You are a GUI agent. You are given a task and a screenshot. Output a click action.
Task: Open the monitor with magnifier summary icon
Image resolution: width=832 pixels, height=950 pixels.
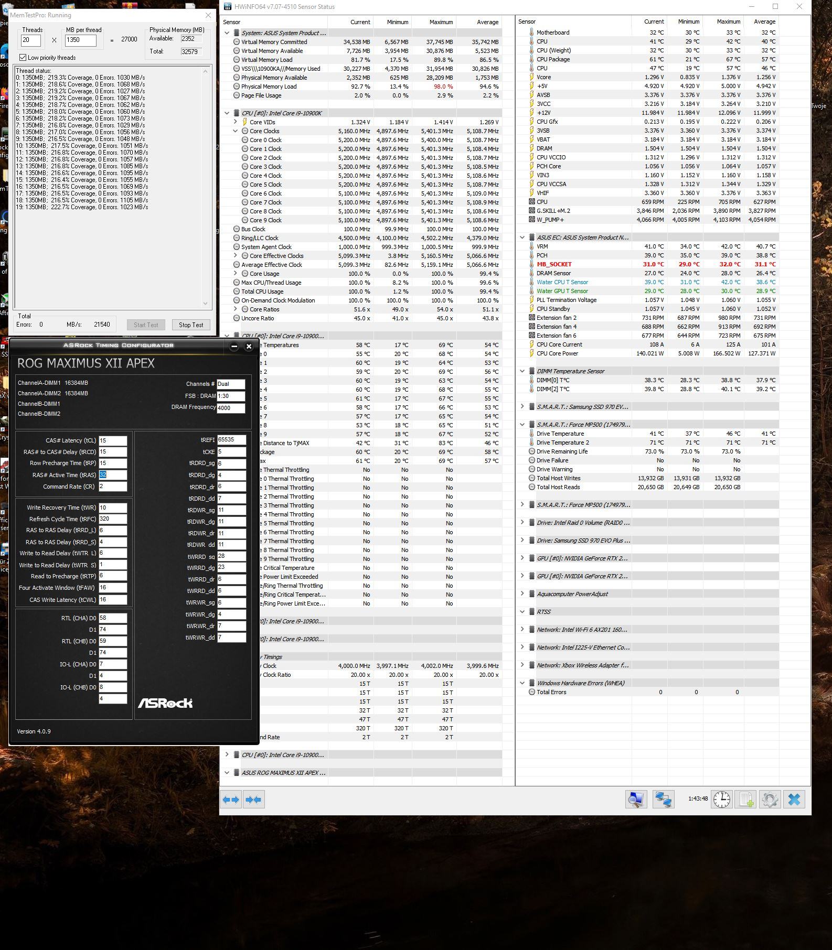coord(636,800)
